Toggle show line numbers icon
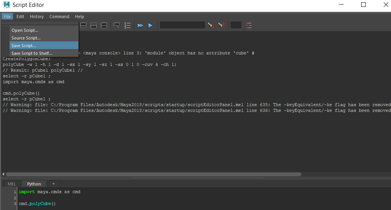Viewport: 391px width, 210px height. [127, 25]
